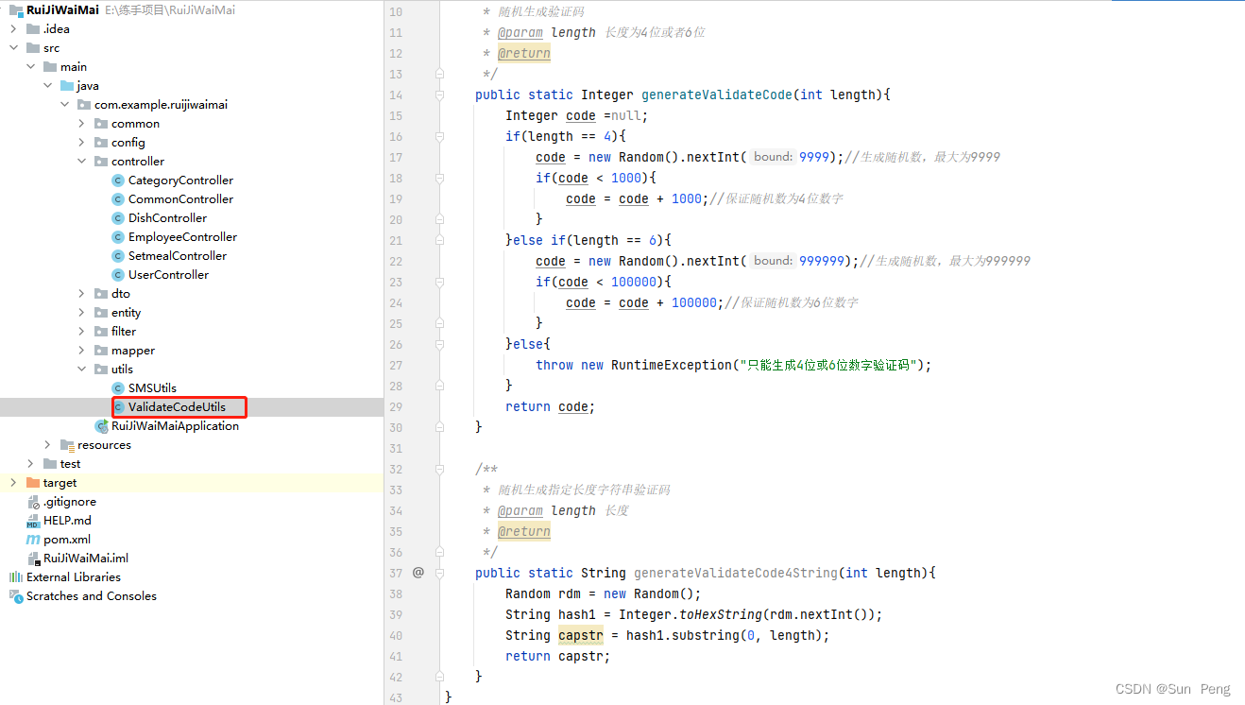Select ValidateCodeUtils file
This screenshot has width=1245, height=705.
coord(177,407)
